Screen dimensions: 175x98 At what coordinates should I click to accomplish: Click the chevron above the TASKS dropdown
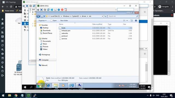pos(145,12)
